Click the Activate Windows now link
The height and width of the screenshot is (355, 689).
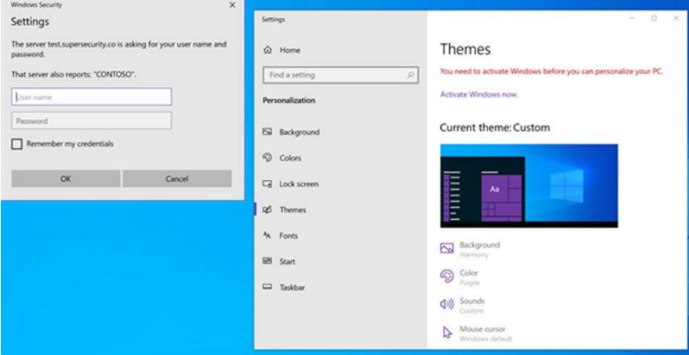pos(479,94)
